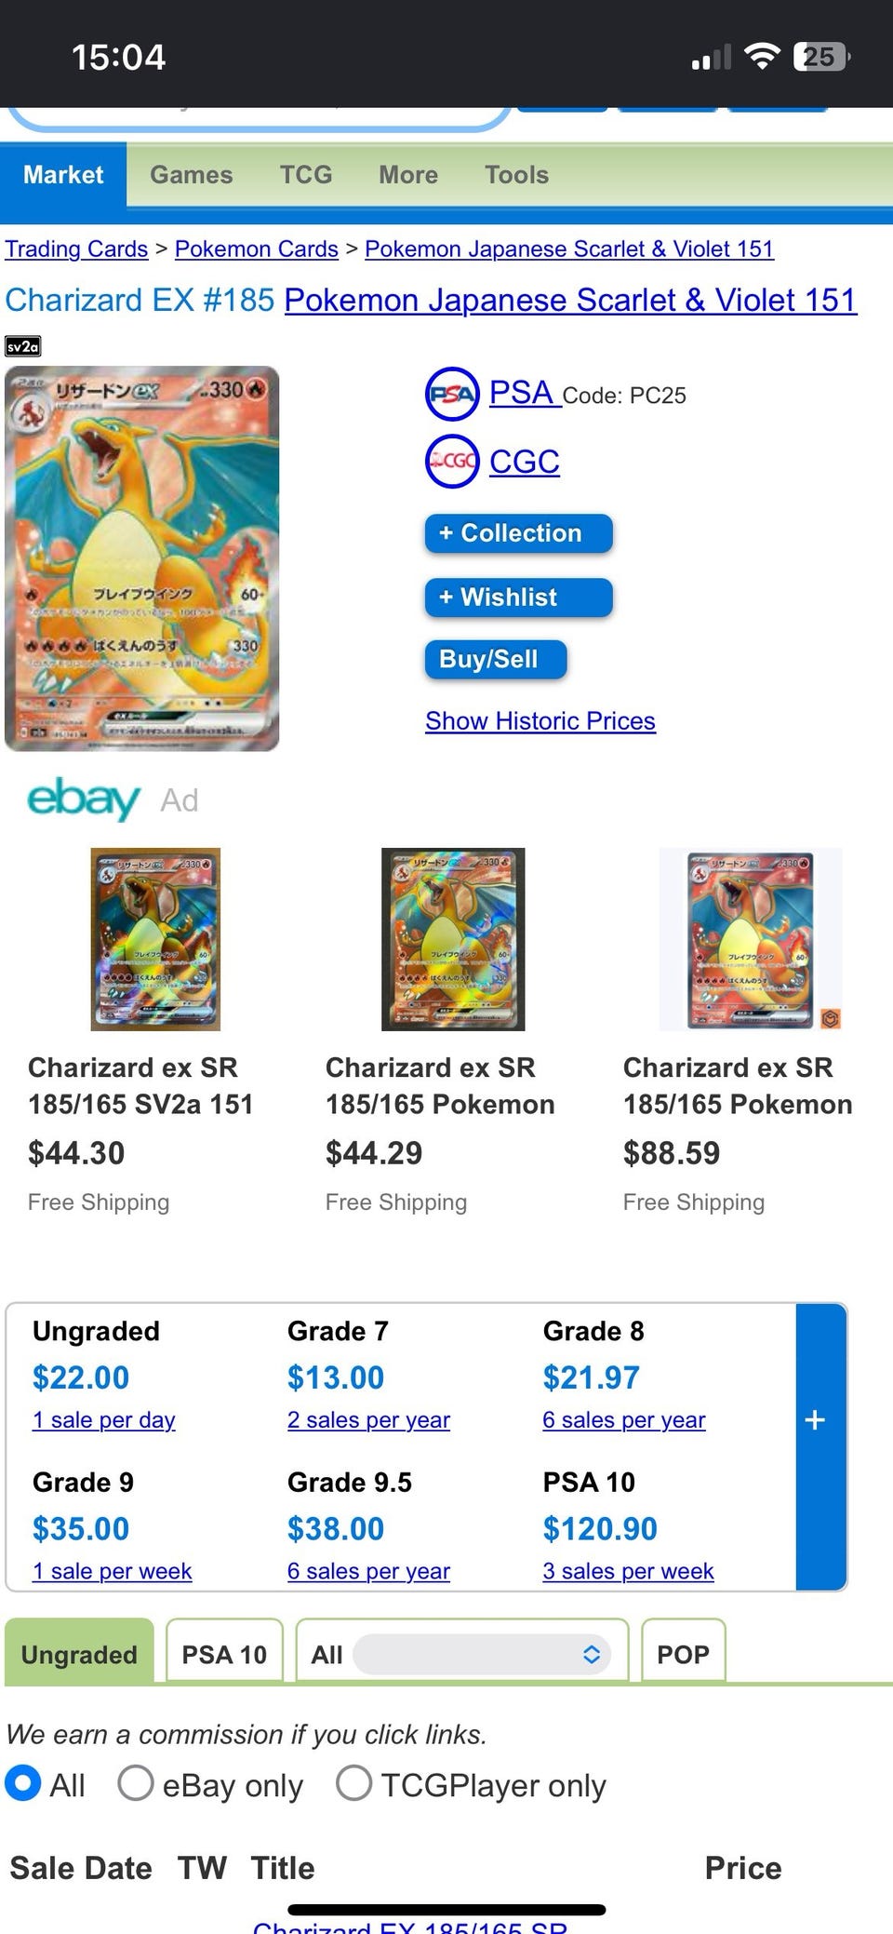Open the More menu
This screenshot has width=893, height=1934.
[x=408, y=175]
